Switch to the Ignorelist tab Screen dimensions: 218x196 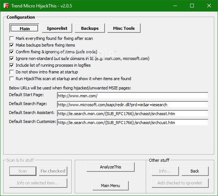click(x=57, y=28)
